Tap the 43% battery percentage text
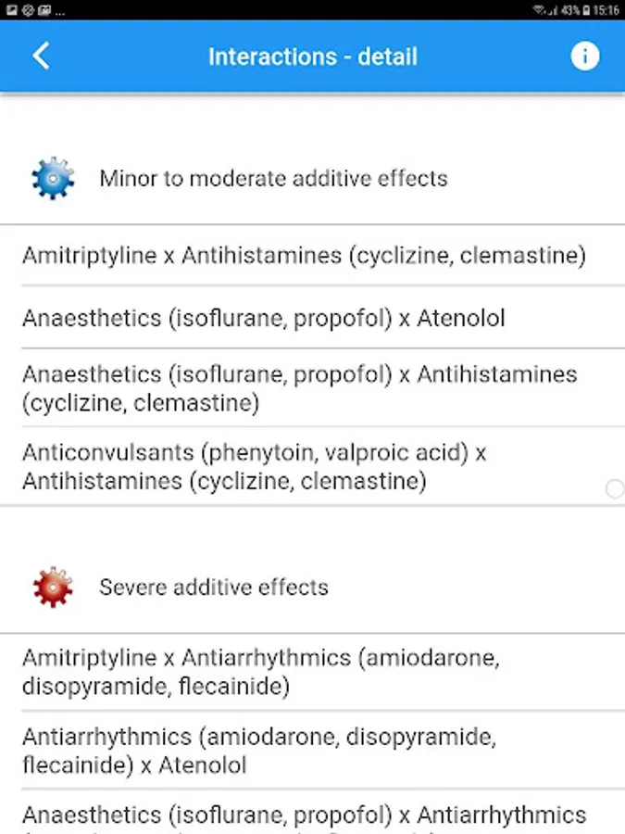This screenshot has width=625, height=834. click(x=571, y=10)
